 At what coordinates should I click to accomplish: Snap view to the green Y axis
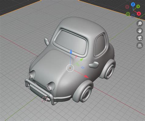pos(138,6)
